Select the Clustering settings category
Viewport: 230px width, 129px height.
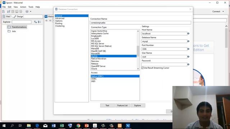pyautogui.click(x=60, y=26)
